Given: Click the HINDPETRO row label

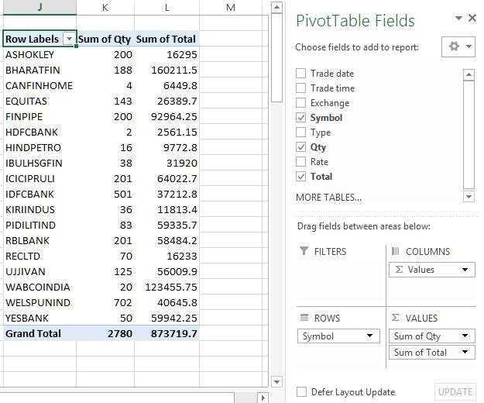Looking at the screenshot, I should point(39,147).
